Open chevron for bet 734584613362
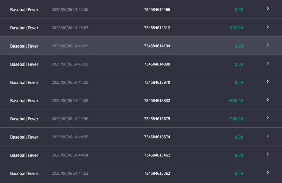 (x=268, y=172)
